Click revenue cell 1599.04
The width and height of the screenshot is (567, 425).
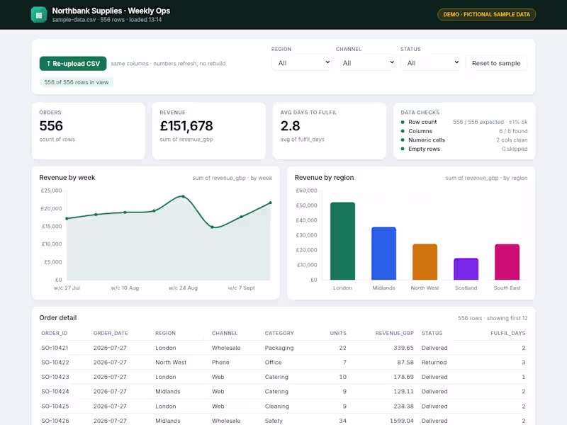(402, 421)
